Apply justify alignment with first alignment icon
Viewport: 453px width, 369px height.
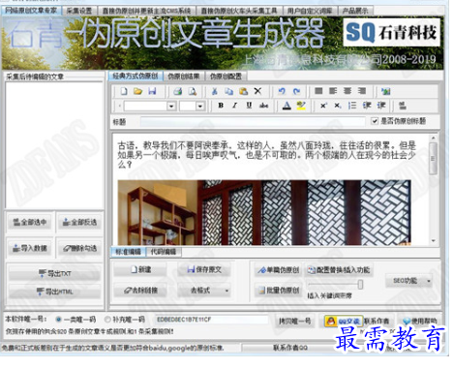click(x=318, y=91)
